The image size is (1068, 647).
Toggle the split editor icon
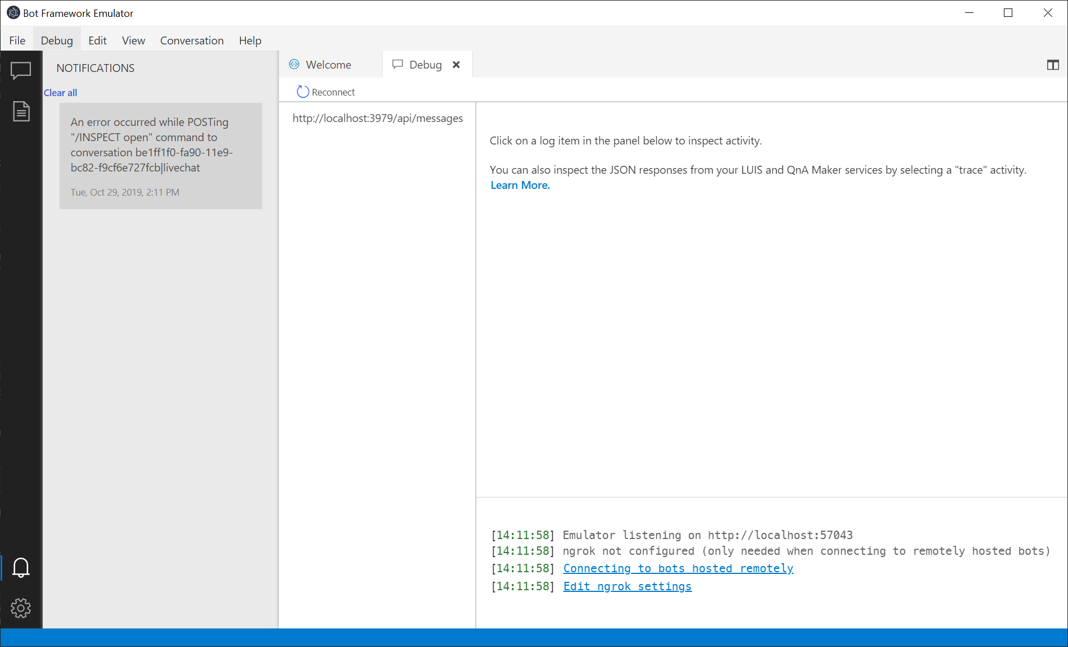pyautogui.click(x=1053, y=65)
